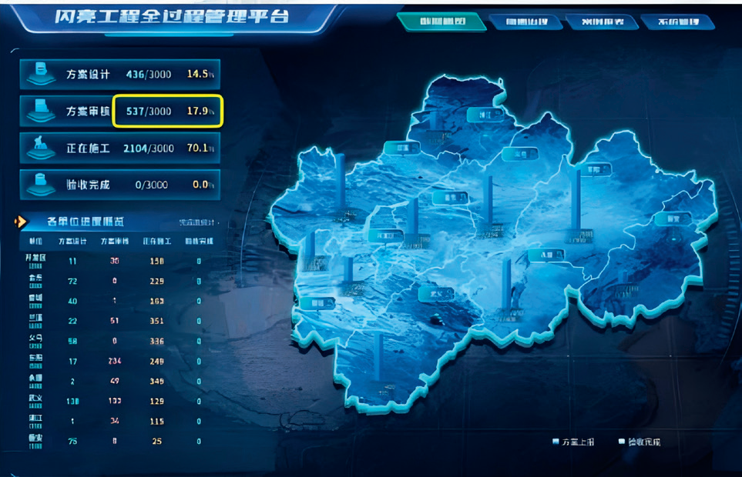
Task: Click the 验收完成 card icon
Action: click(x=36, y=184)
